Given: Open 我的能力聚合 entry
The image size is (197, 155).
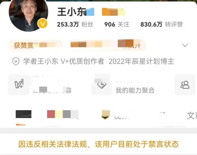Looking at the screenshot, I should tap(135, 90).
